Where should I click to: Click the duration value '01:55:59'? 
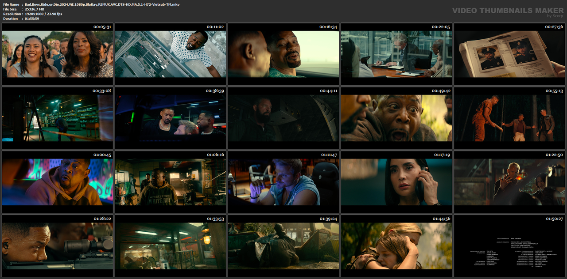[x=32, y=19]
